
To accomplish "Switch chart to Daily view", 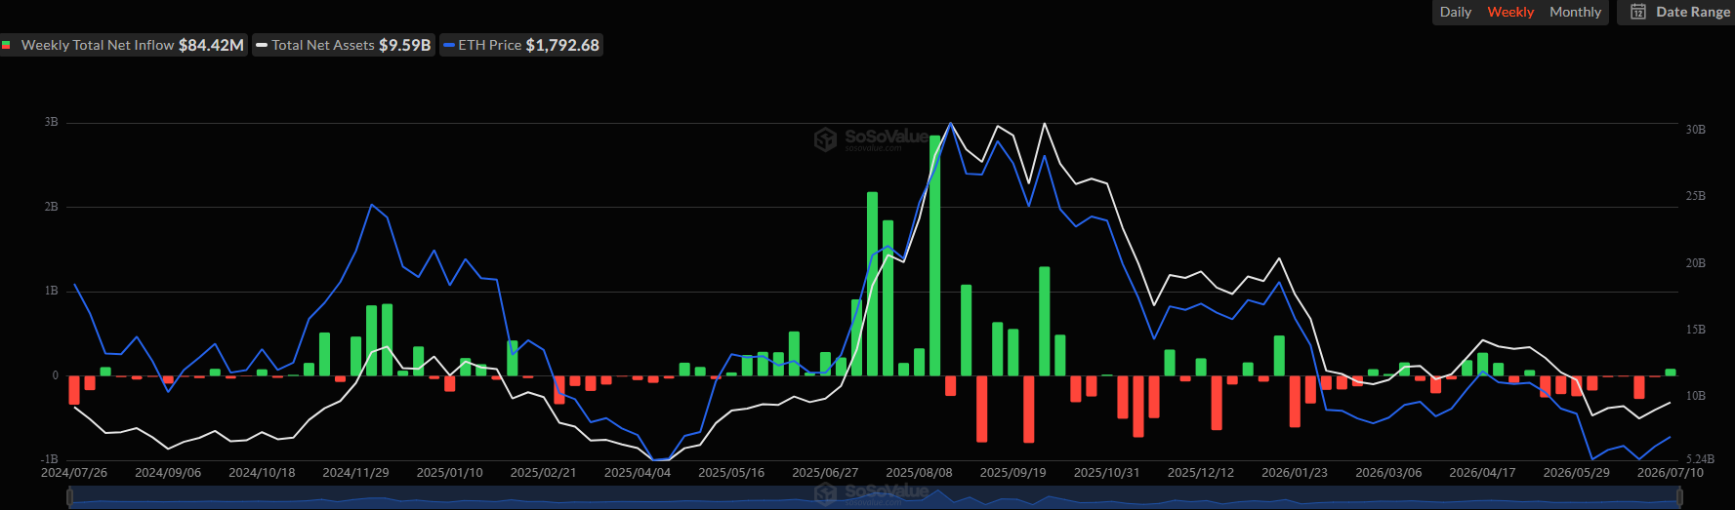I will [1455, 12].
